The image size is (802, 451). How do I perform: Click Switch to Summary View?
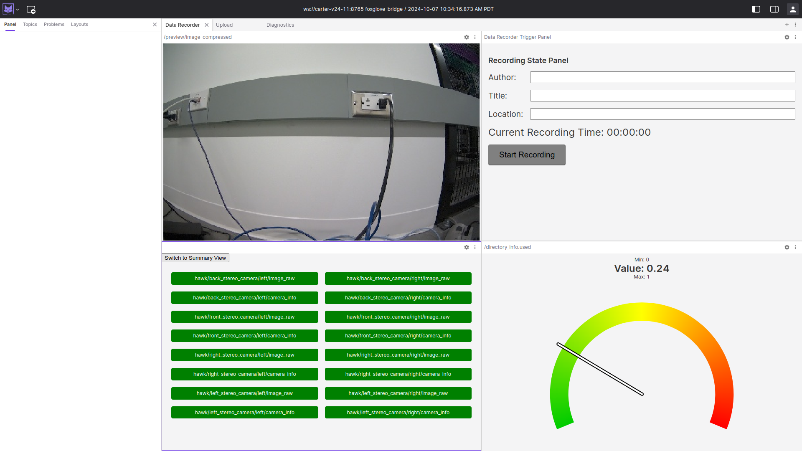(x=195, y=258)
